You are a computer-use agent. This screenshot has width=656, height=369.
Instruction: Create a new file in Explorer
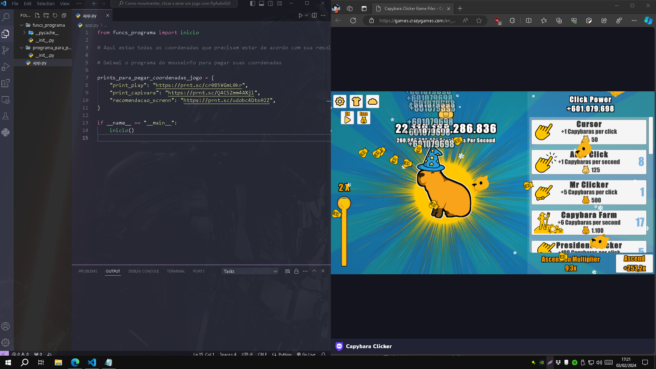point(37,15)
